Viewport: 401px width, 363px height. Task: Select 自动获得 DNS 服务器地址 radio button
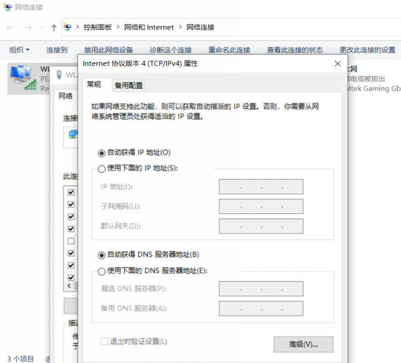click(x=102, y=256)
